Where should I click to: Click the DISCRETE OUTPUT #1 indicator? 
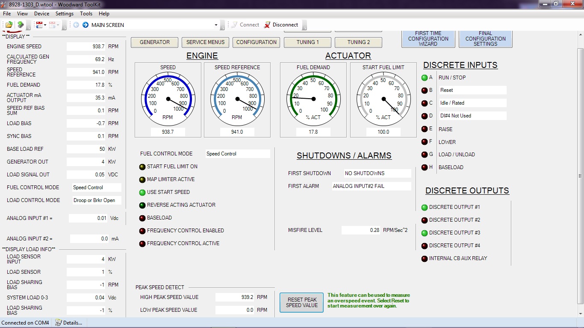point(424,207)
